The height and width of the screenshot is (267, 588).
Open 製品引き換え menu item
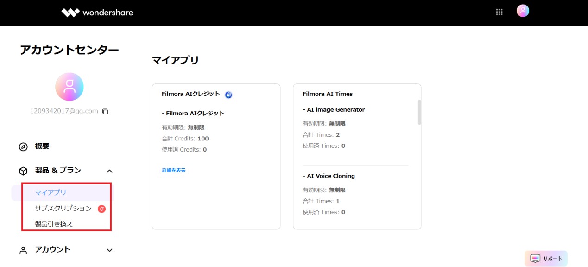(x=54, y=224)
